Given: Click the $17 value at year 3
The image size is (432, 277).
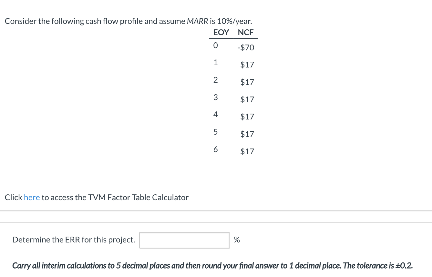Looking at the screenshot, I should coord(247,99).
